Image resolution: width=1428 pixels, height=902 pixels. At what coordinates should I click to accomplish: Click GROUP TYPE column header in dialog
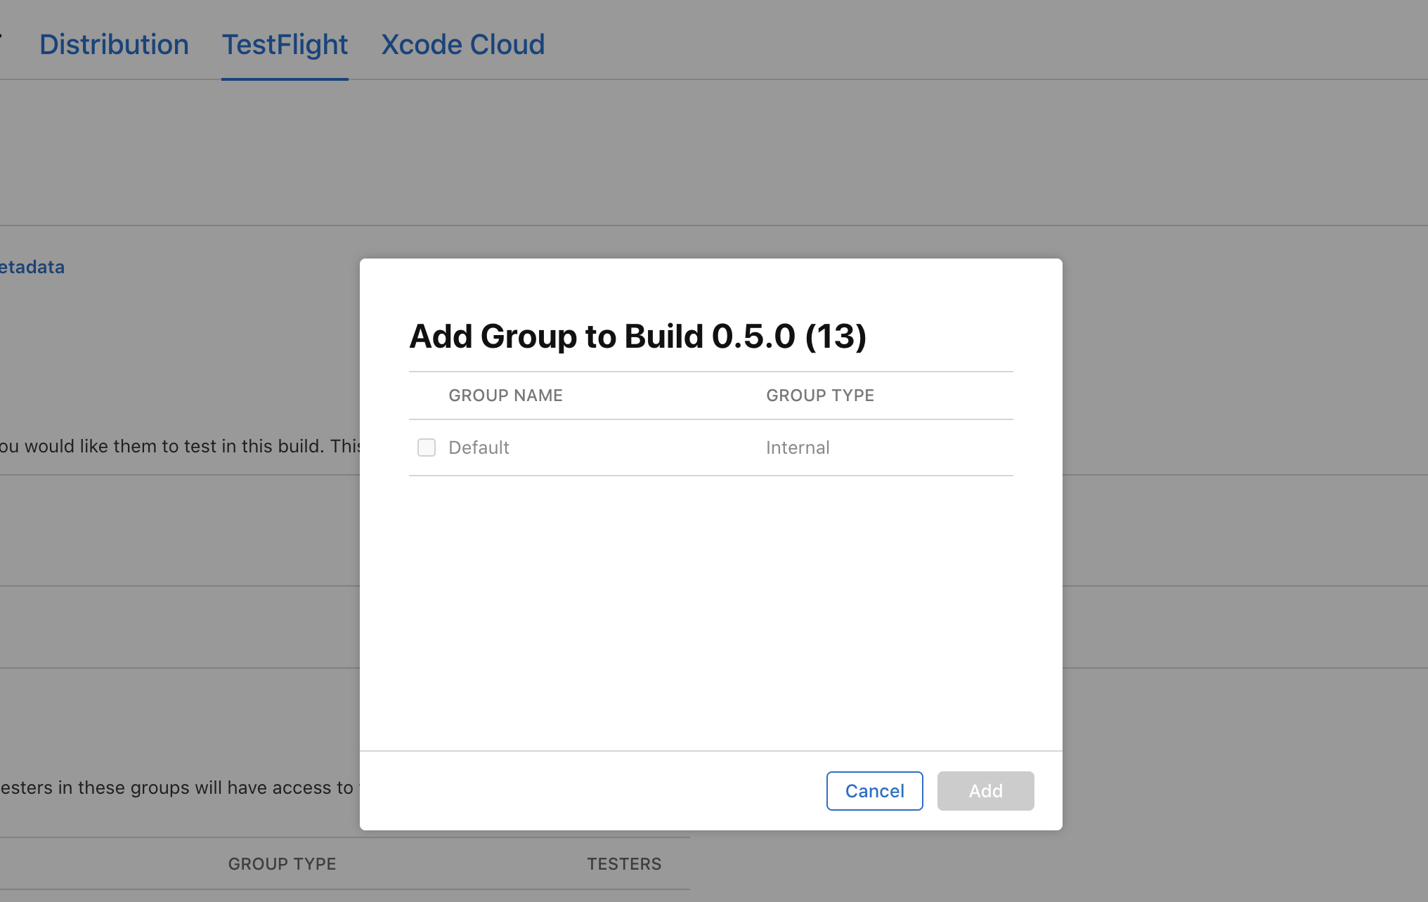point(820,396)
